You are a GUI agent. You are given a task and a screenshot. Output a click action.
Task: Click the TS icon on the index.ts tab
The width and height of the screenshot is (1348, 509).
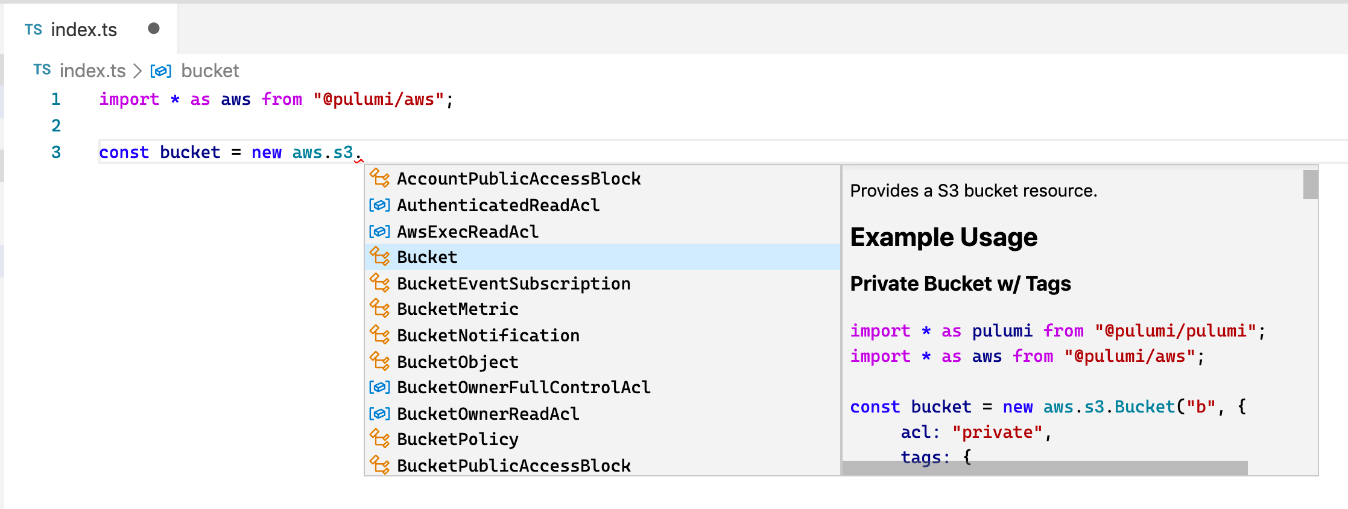pyautogui.click(x=33, y=30)
